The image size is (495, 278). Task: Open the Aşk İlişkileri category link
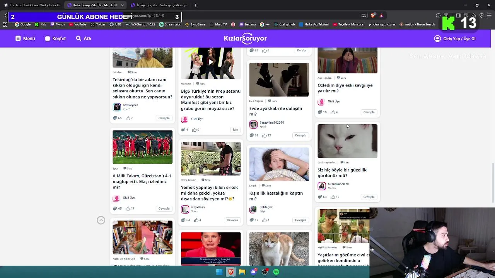pyautogui.click(x=324, y=78)
